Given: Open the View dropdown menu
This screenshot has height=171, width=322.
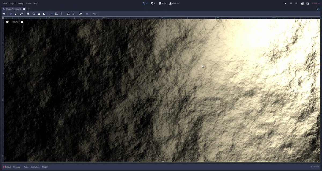Looking at the screenshot, I should click(x=94, y=14).
